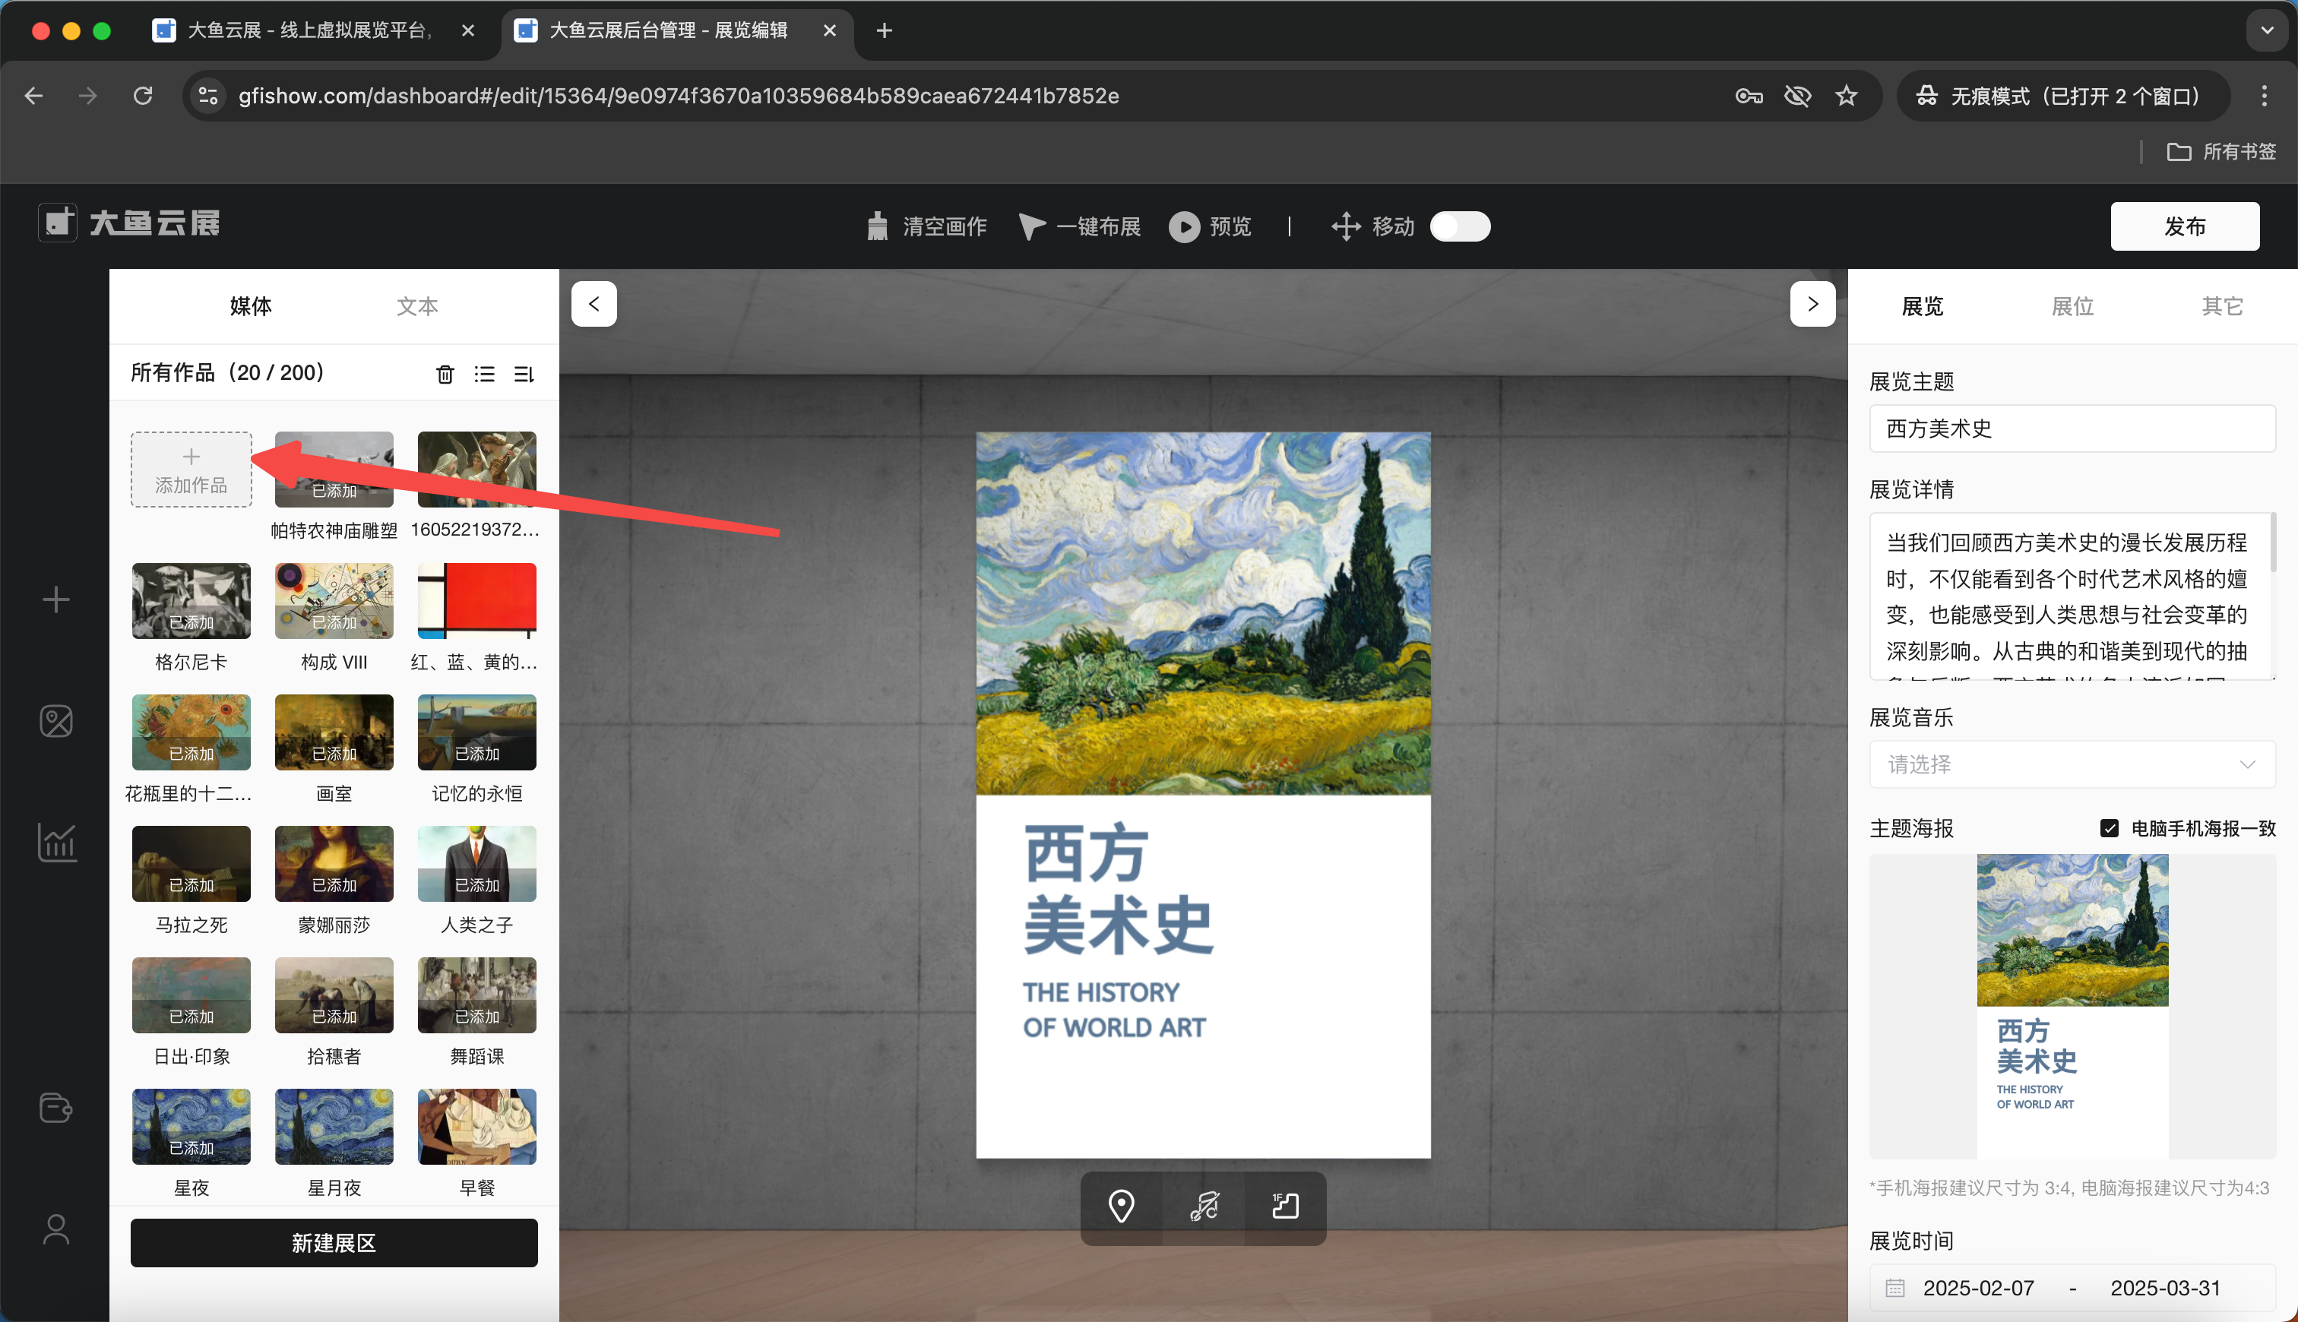The width and height of the screenshot is (2298, 1322).
Task: Click 一键布展 auto-arrange tool
Action: (1080, 226)
